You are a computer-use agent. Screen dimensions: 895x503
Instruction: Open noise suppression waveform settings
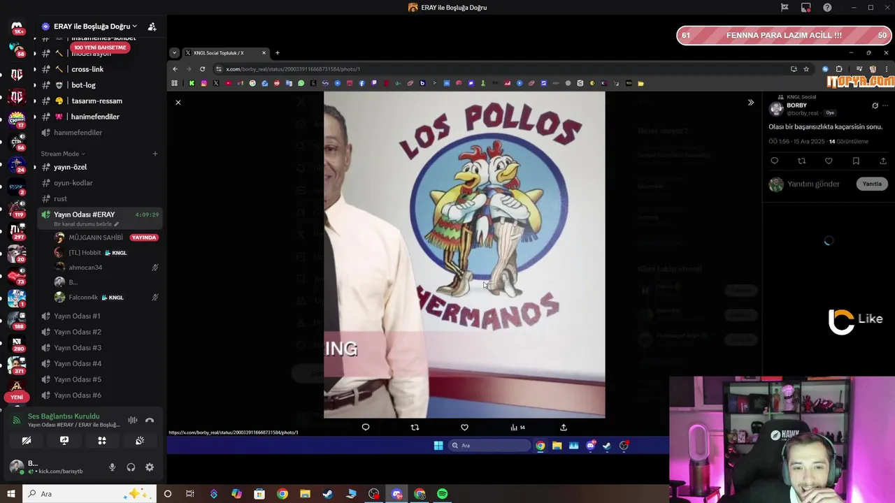tap(132, 421)
